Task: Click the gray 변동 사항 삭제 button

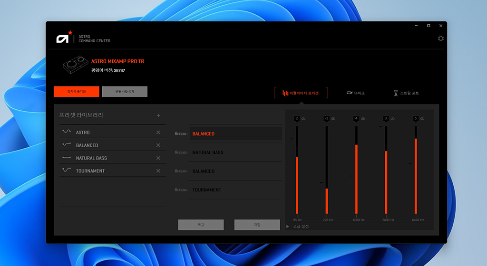Action: [125, 92]
